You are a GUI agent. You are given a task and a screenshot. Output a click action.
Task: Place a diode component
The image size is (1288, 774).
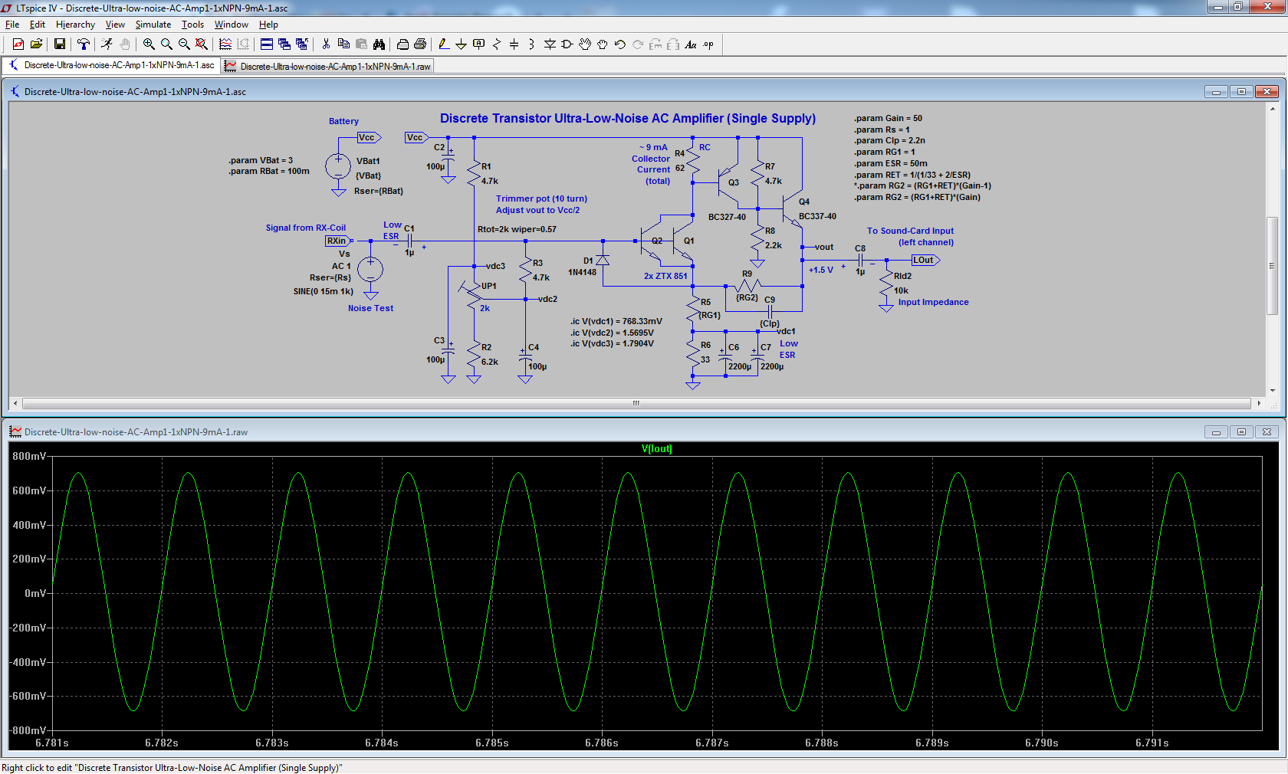[550, 44]
